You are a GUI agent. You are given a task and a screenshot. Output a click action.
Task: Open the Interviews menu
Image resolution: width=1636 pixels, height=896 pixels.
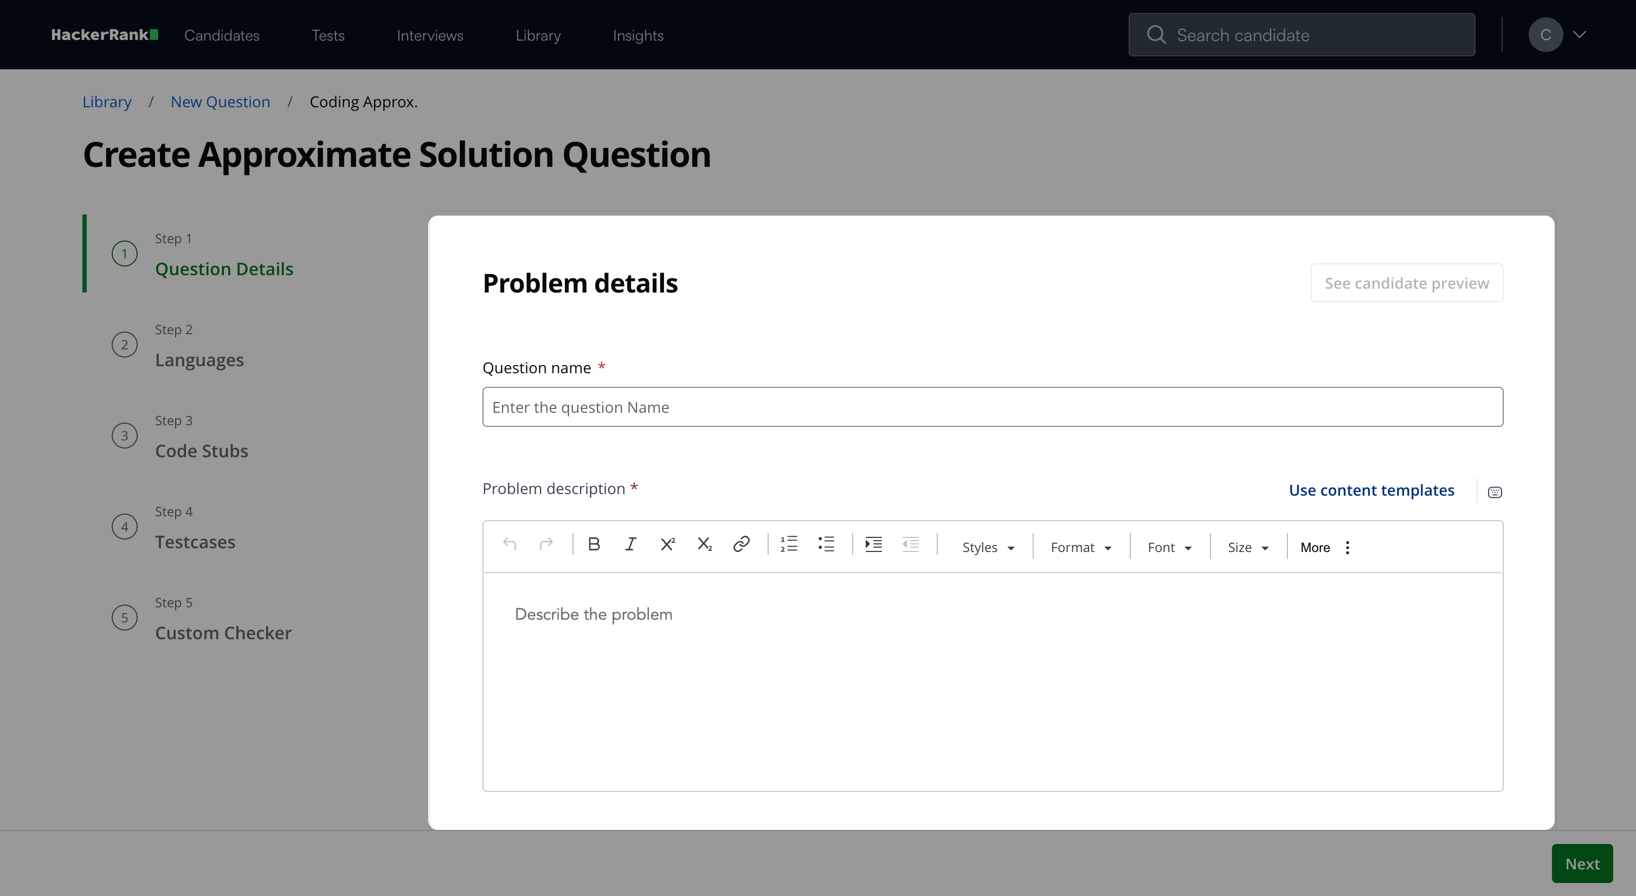pos(430,36)
